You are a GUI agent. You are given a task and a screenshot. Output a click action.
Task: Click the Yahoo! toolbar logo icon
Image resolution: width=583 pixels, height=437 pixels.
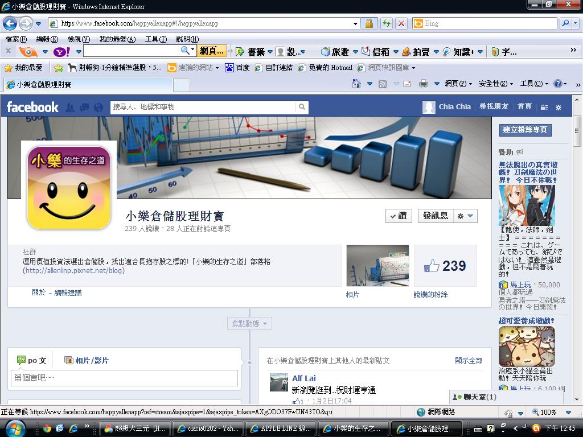[61, 52]
